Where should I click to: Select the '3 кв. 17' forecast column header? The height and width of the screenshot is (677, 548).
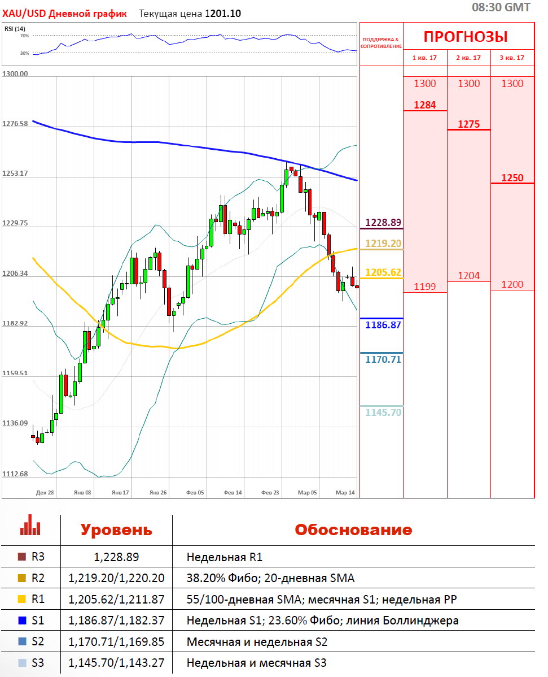512,58
